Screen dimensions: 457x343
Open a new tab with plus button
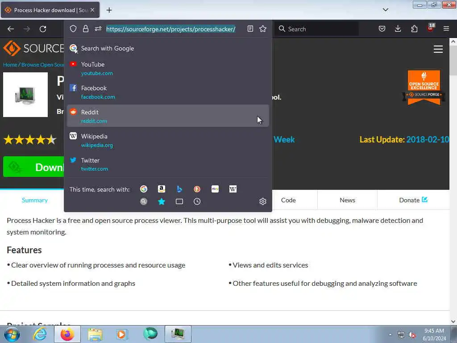109,10
